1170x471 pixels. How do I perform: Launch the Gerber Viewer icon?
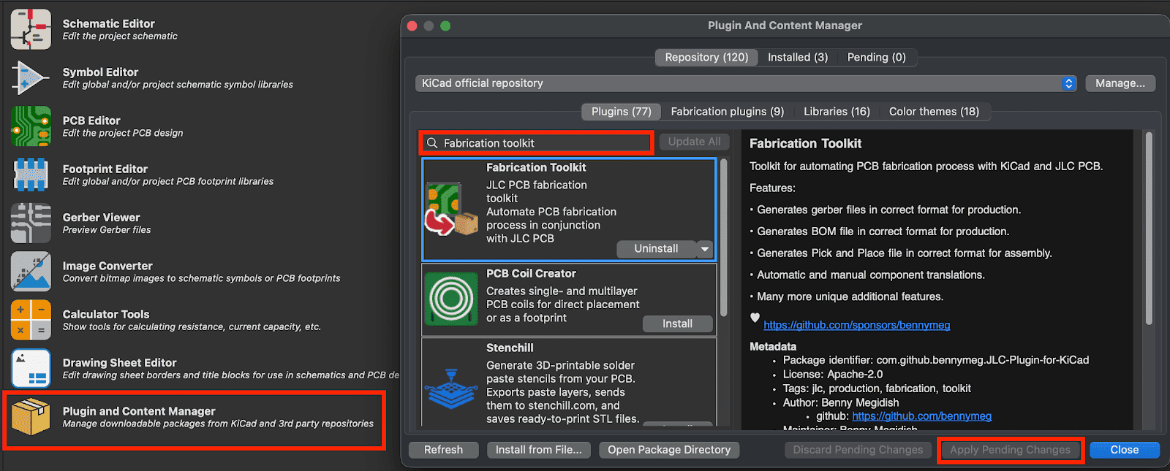pos(31,223)
